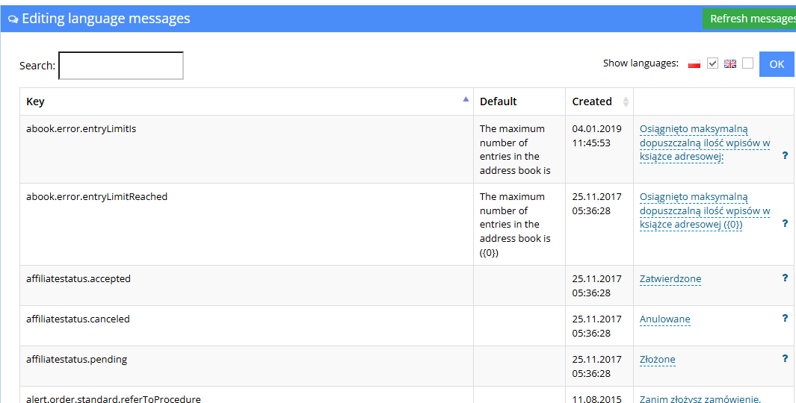Select key alert.order.standard.referToProcedure
Viewport: 796px width, 403px height.
coord(114,399)
